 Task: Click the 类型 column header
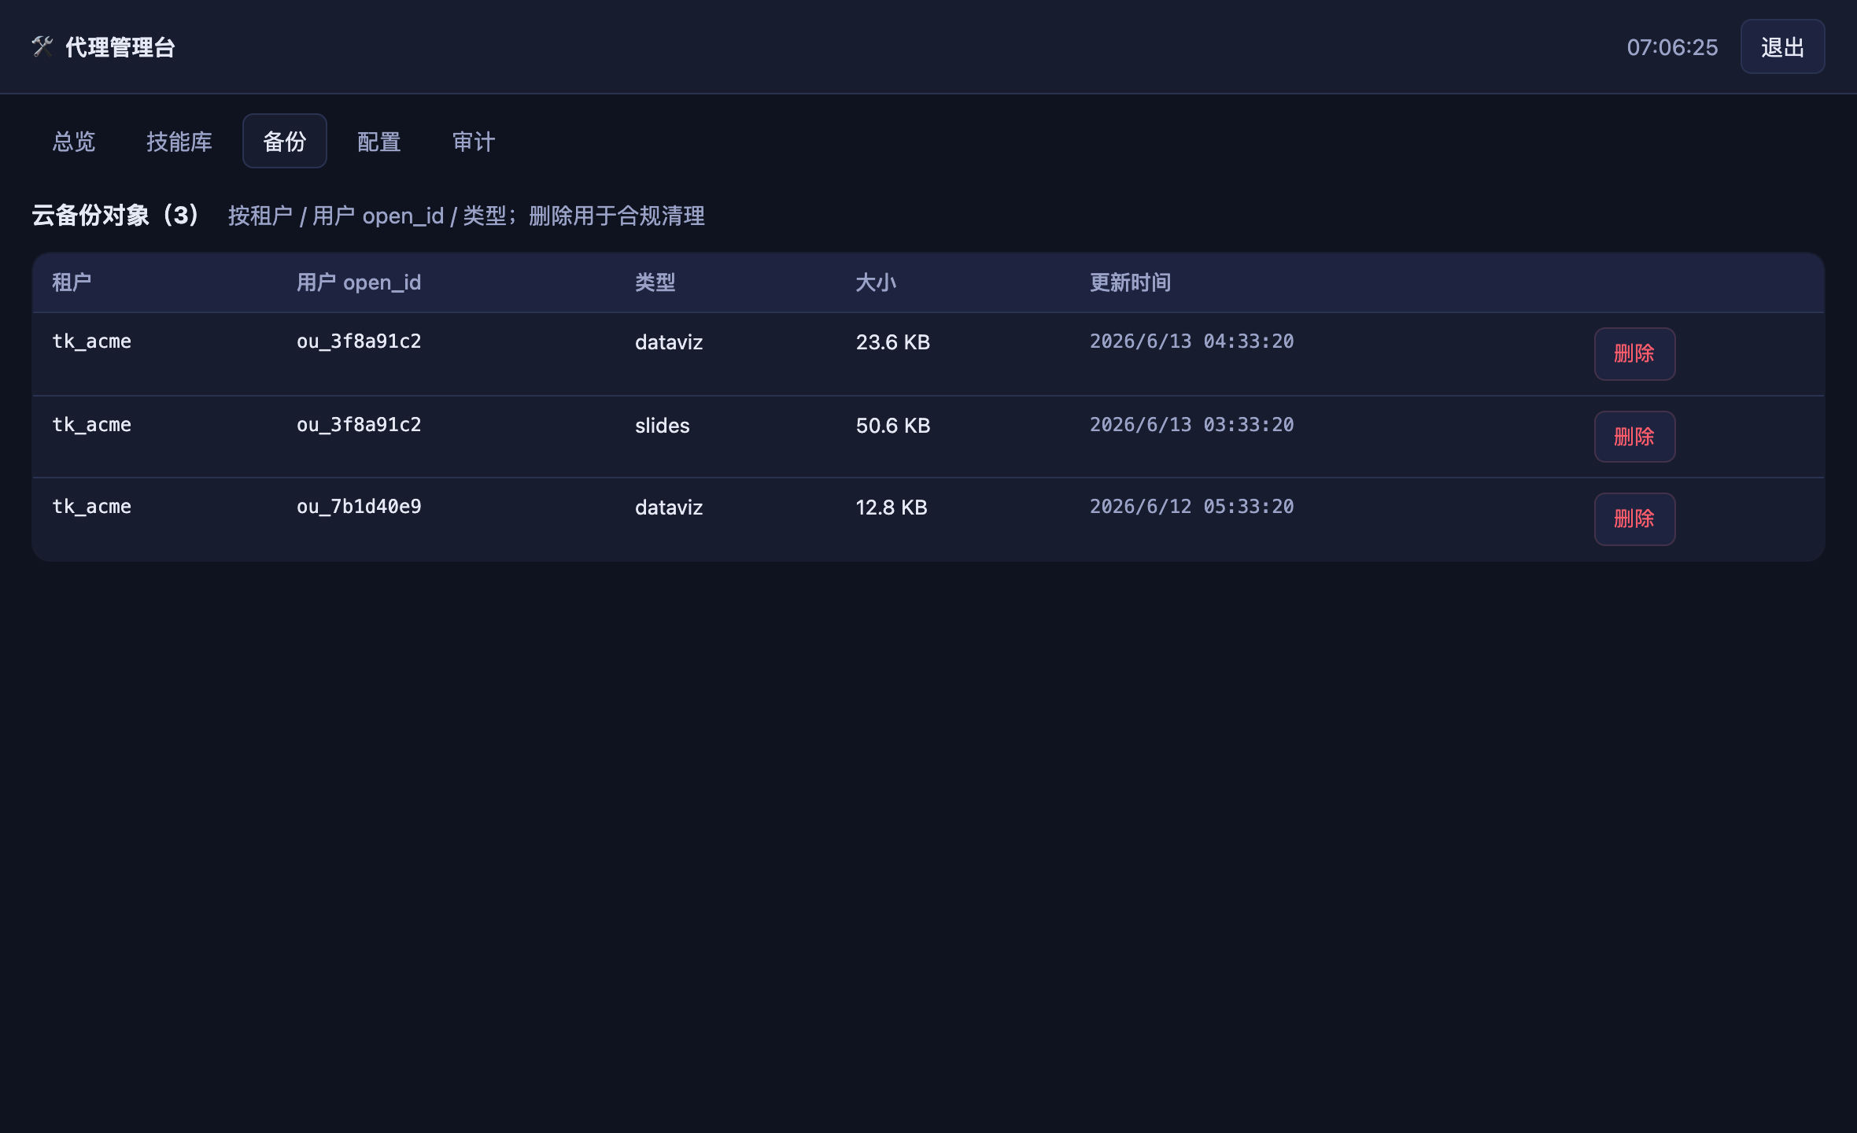(655, 282)
